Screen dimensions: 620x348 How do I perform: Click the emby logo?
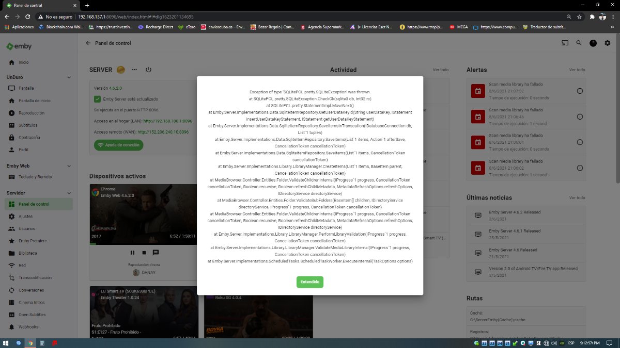coord(19,46)
